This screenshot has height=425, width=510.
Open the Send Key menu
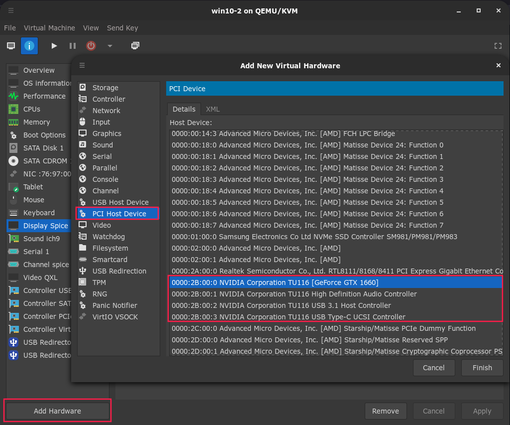pyautogui.click(x=122, y=28)
